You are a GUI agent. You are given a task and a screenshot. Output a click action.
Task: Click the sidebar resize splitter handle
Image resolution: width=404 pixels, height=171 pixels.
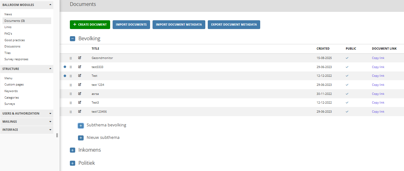(x=57, y=135)
